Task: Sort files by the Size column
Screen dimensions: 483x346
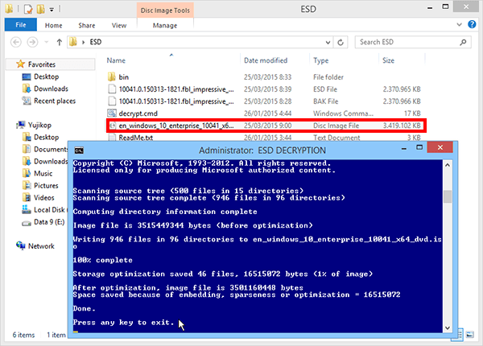Action: 388,60
